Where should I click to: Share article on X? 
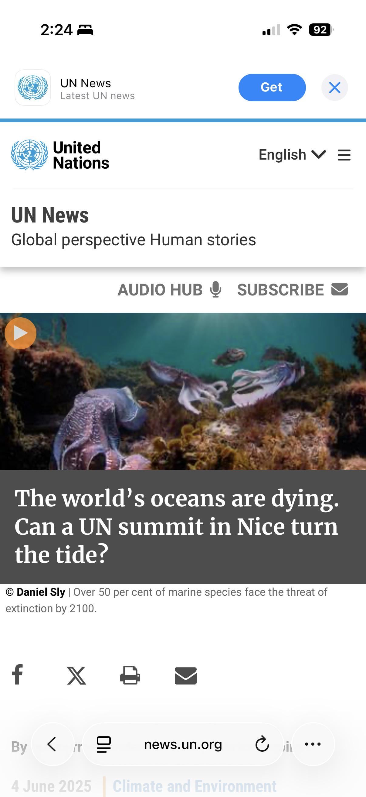pos(76,676)
